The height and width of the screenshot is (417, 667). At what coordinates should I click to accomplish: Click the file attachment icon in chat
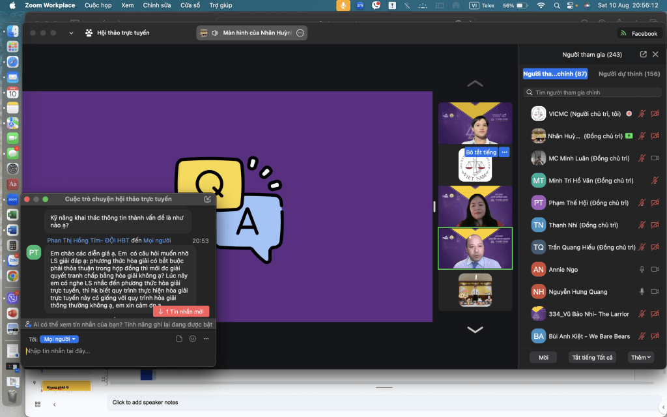coord(179,339)
